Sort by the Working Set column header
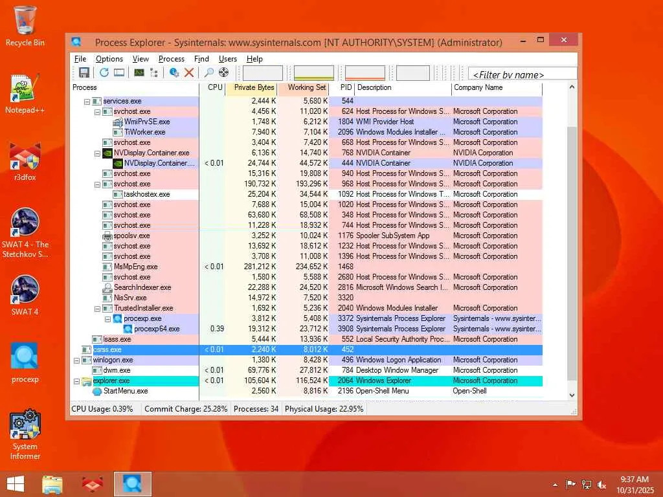 tap(304, 87)
